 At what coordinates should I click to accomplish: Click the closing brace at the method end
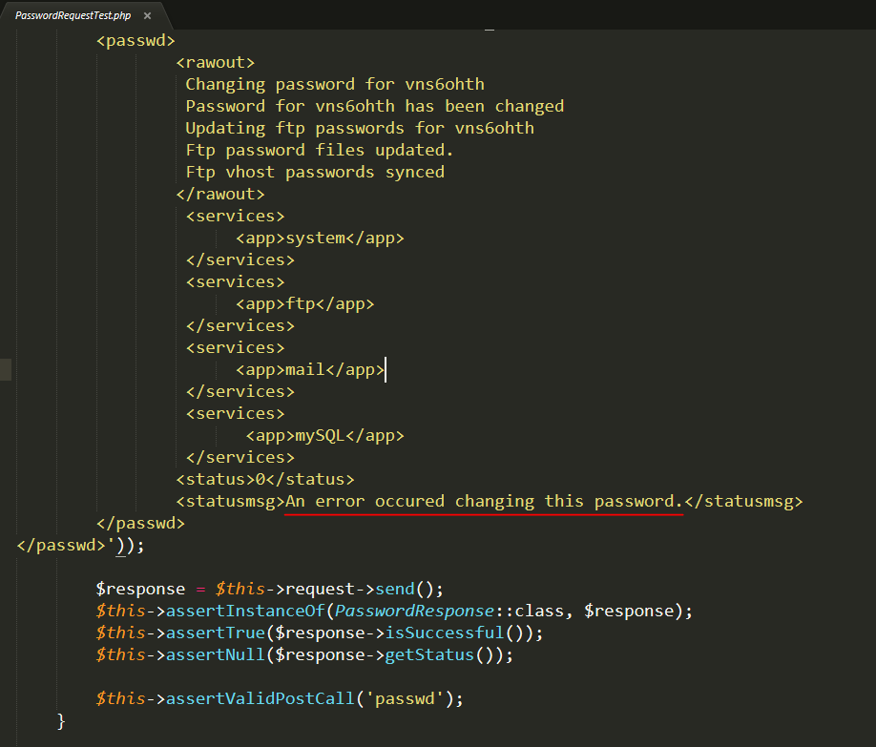pyautogui.click(x=60, y=721)
